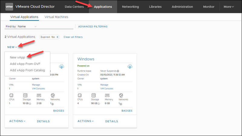This screenshot has width=242, height=136.
Task: Click CPUs icon in Windows vApp
Action: pyautogui.click(x=80, y=95)
